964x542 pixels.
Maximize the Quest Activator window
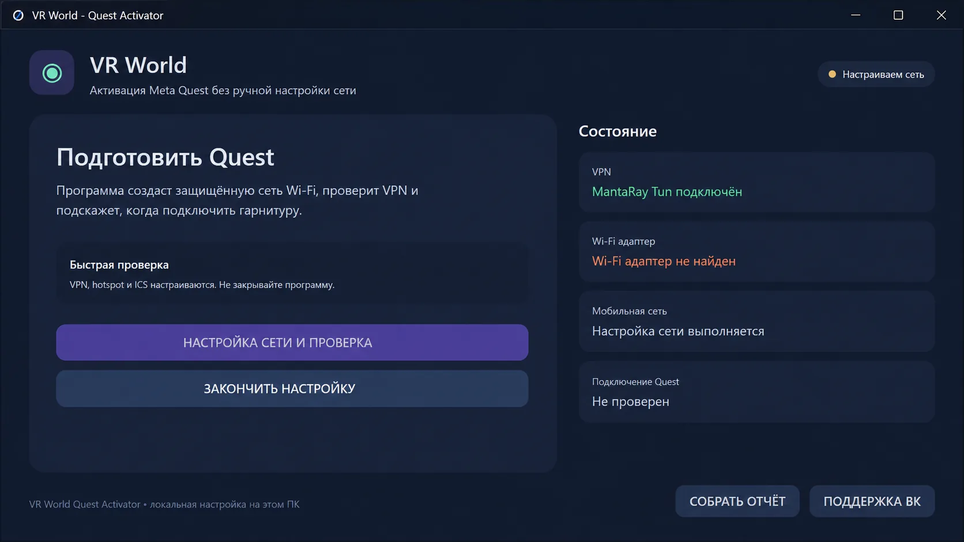click(898, 15)
